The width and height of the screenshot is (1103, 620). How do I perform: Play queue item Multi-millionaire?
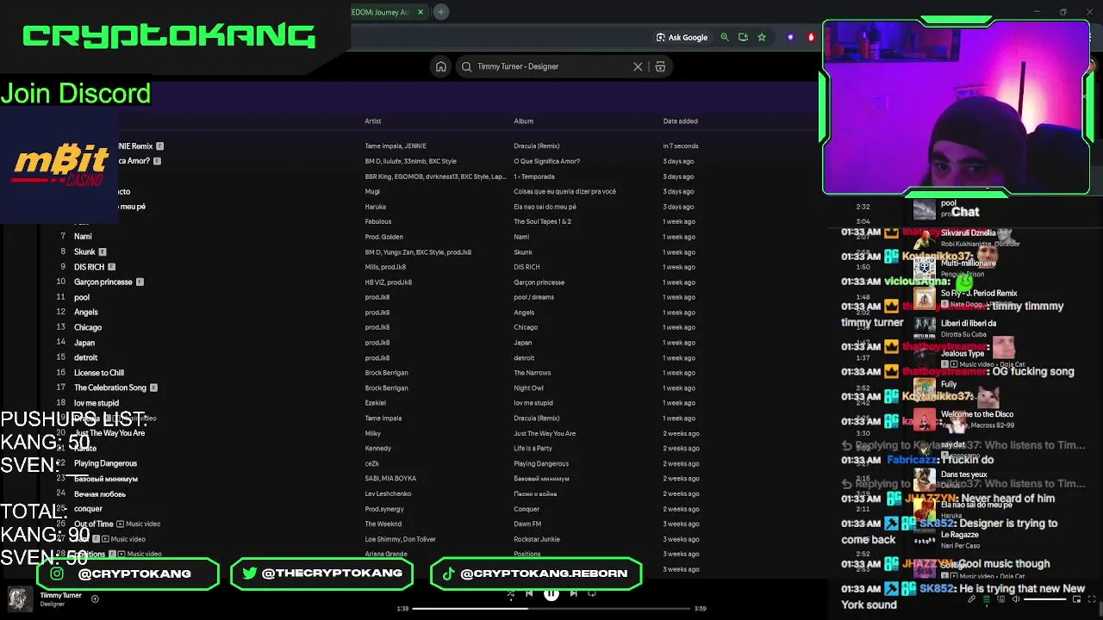(x=968, y=263)
